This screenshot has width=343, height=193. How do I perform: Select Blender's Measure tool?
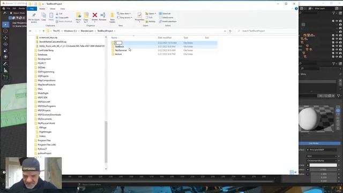(x=6, y=70)
